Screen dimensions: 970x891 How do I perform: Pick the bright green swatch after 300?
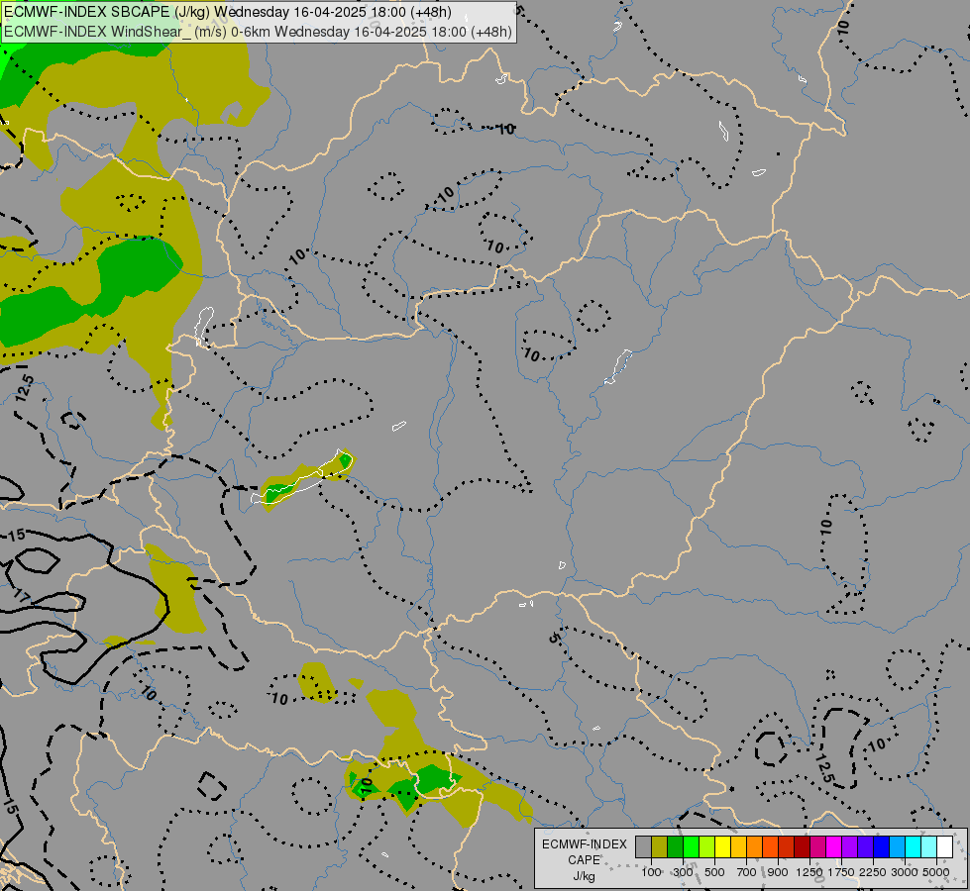[x=691, y=846]
